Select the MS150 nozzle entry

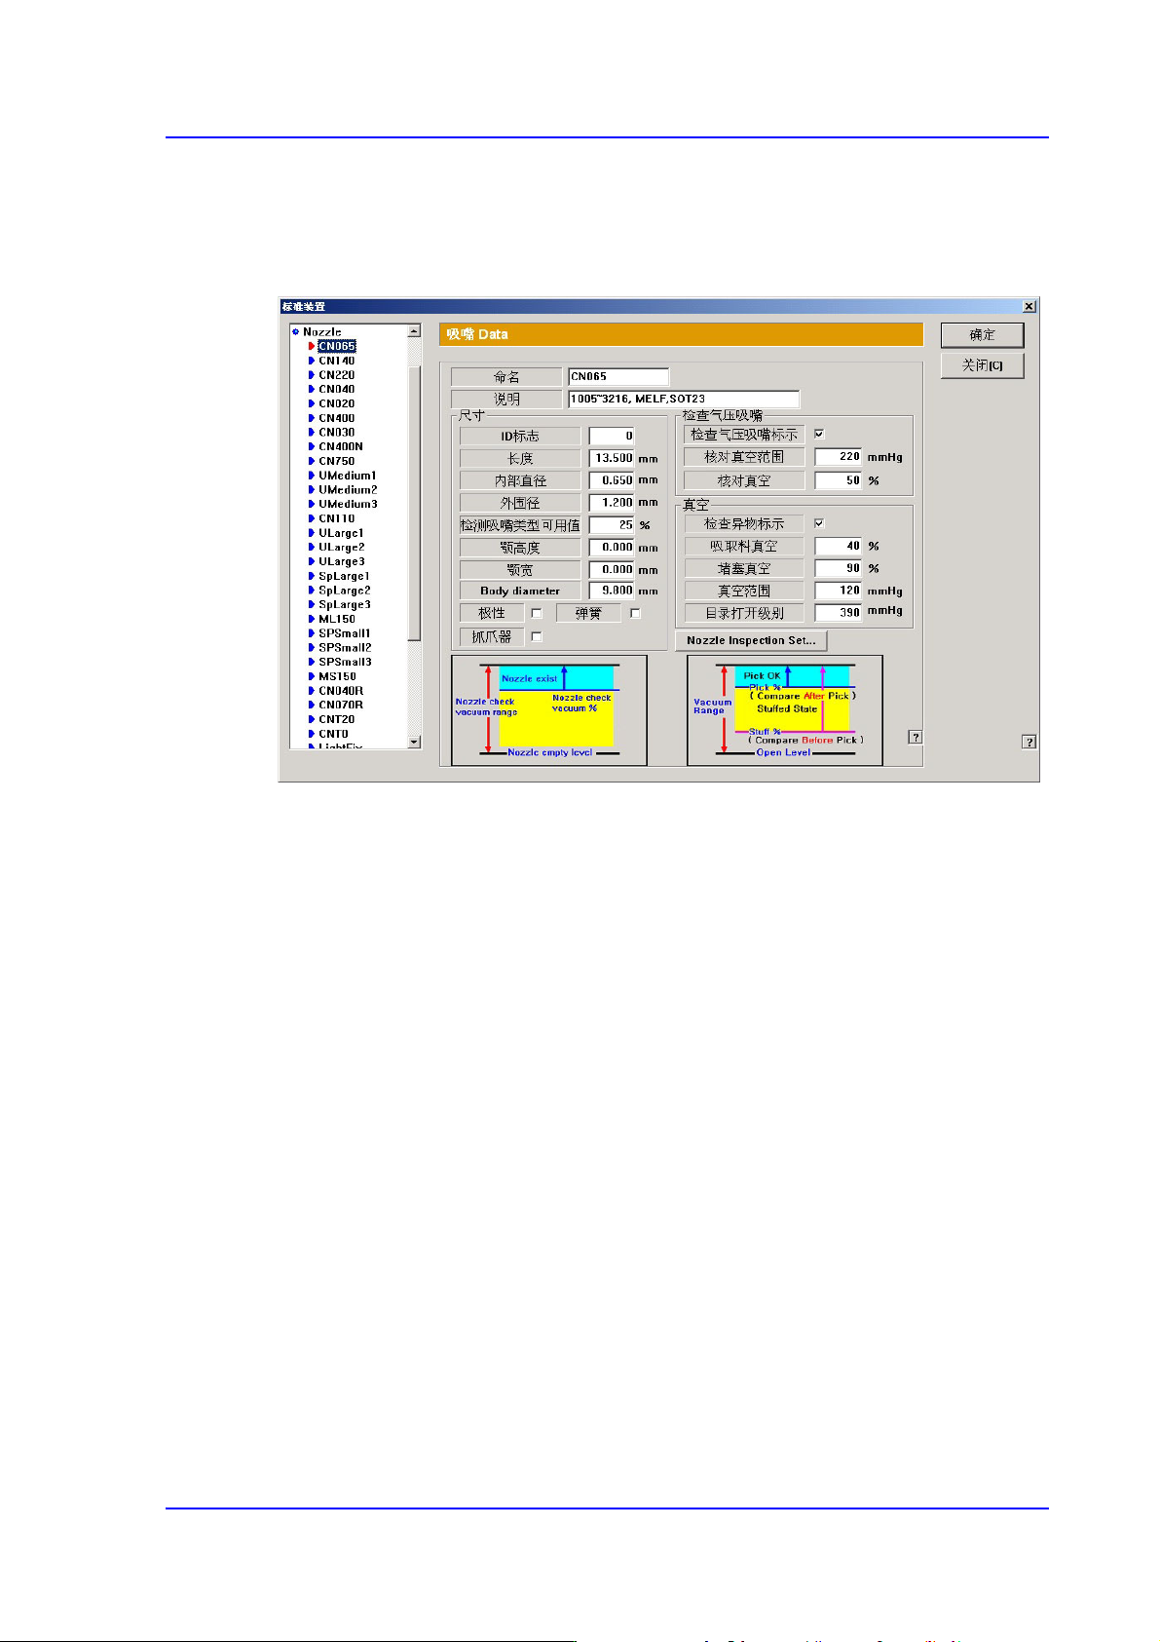pos(337,676)
